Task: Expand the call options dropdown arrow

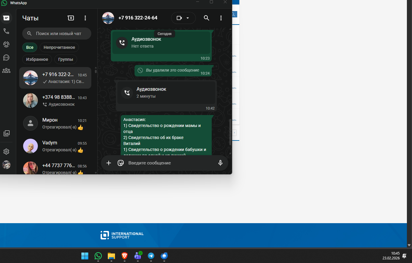Action: (188, 18)
